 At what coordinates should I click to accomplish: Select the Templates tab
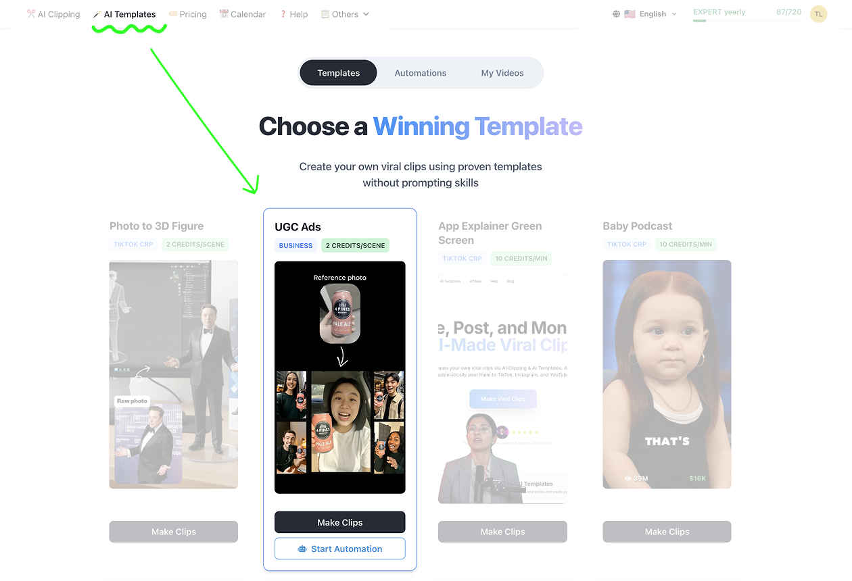pyautogui.click(x=338, y=73)
